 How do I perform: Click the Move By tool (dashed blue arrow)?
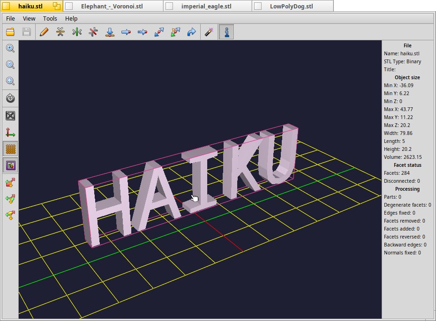pyautogui.click(x=143, y=32)
